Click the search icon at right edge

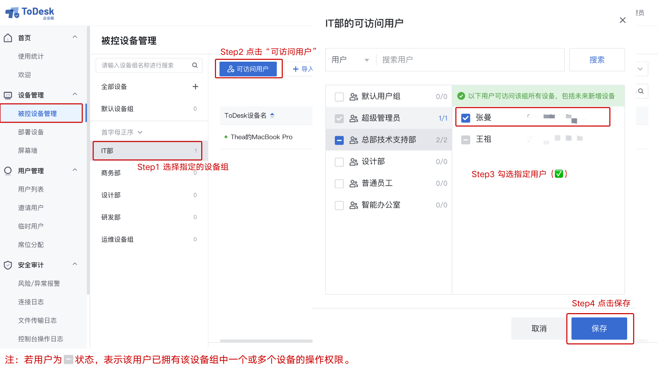(641, 91)
